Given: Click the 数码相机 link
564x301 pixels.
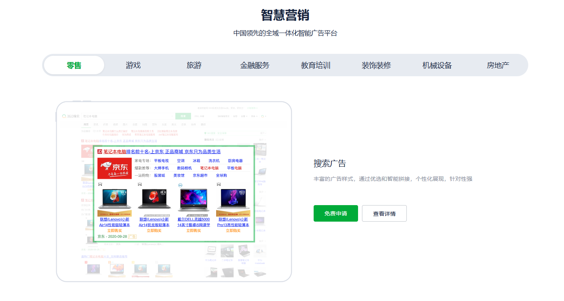Looking at the screenshot, I should tap(184, 168).
